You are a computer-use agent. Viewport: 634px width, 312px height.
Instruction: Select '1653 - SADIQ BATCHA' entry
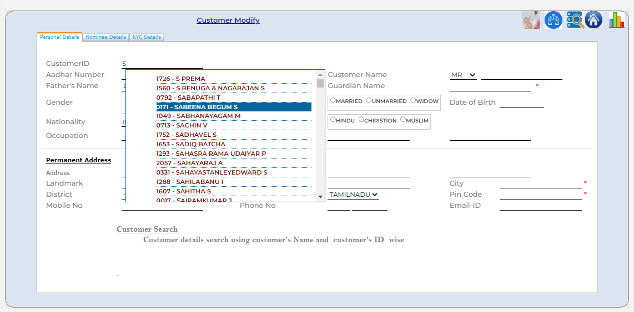234,144
